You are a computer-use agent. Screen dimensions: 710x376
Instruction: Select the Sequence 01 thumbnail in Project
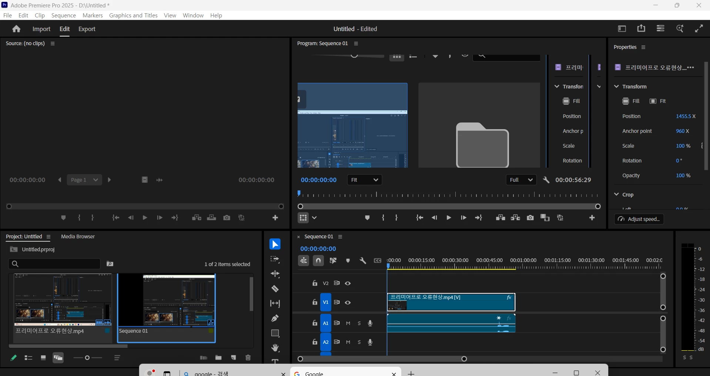coord(166,301)
